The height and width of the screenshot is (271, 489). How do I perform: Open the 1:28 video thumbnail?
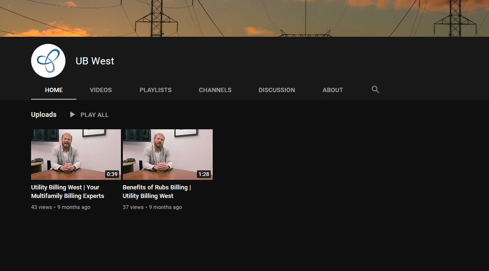[x=167, y=154]
